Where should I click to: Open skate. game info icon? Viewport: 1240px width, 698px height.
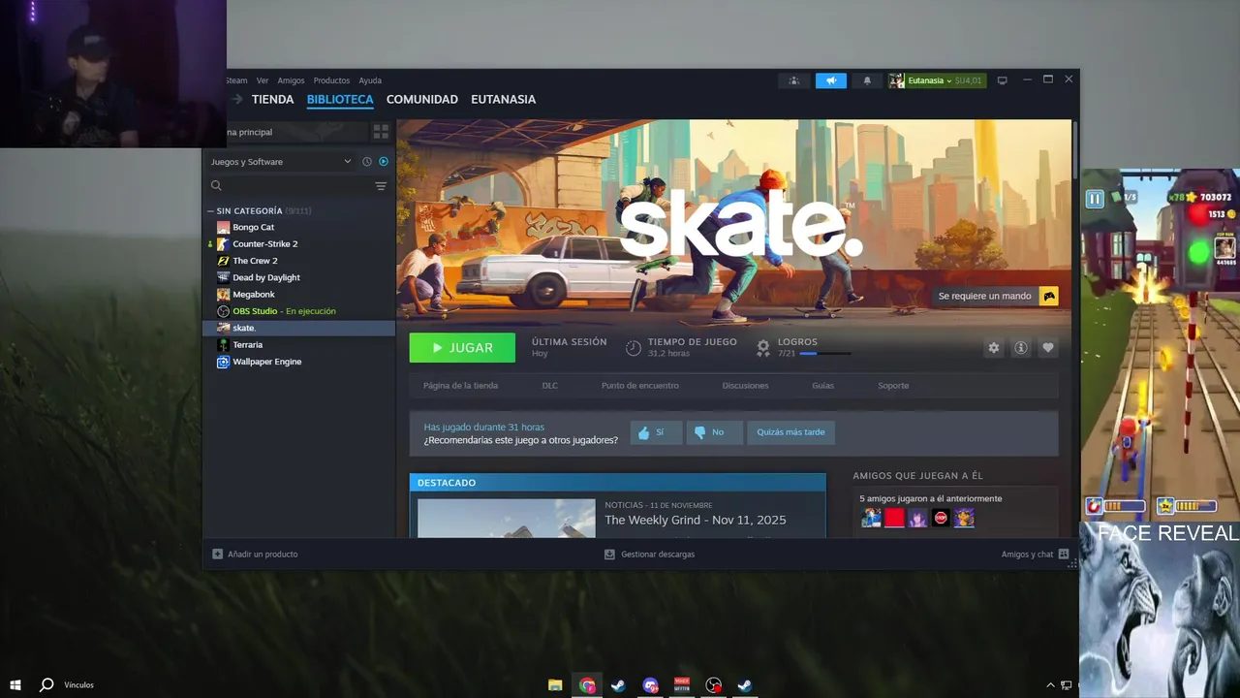(x=1020, y=347)
